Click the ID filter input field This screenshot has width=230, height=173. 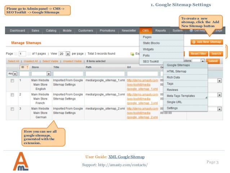[25, 74]
